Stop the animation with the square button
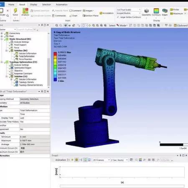The image size is (188, 188). click(76, 160)
